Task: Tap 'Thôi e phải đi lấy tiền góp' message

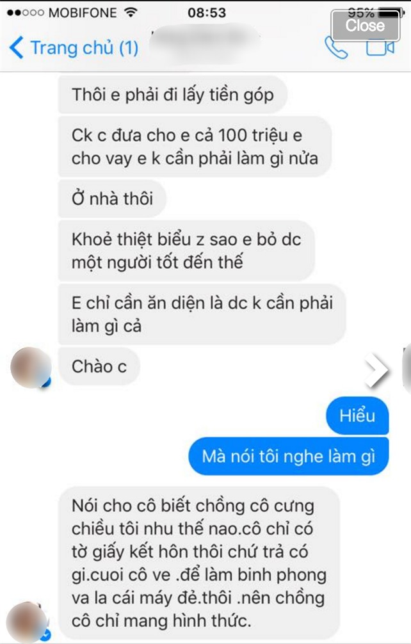Action: click(172, 95)
